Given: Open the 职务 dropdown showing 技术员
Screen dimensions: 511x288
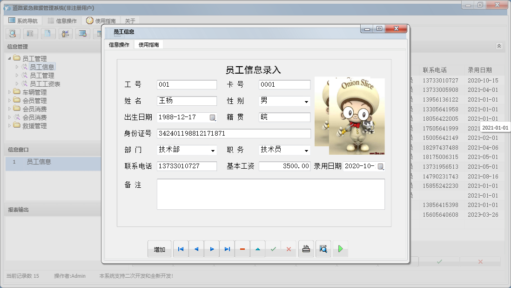Looking at the screenshot, I should 301,150.
